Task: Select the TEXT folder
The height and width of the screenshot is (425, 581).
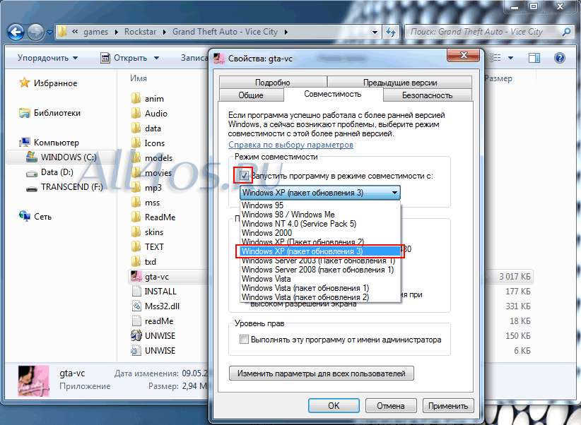Action: [x=148, y=247]
